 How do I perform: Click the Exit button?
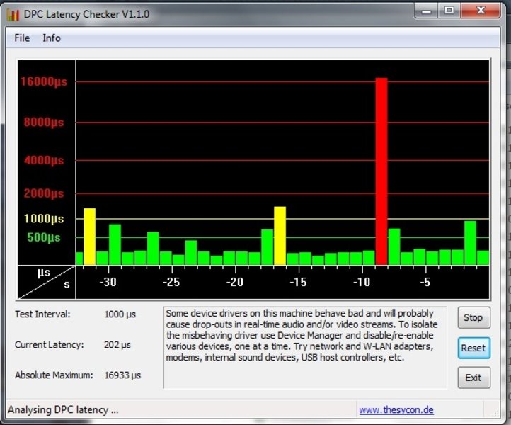(473, 378)
